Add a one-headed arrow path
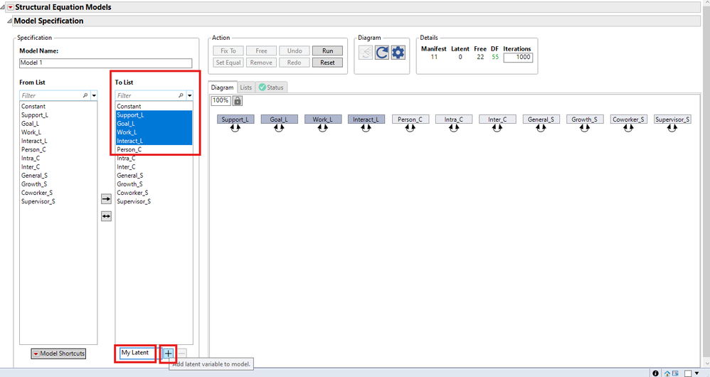The width and height of the screenshot is (710, 377). pyautogui.click(x=106, y=199)
